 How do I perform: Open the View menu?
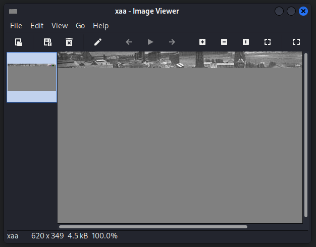point(60,26)
